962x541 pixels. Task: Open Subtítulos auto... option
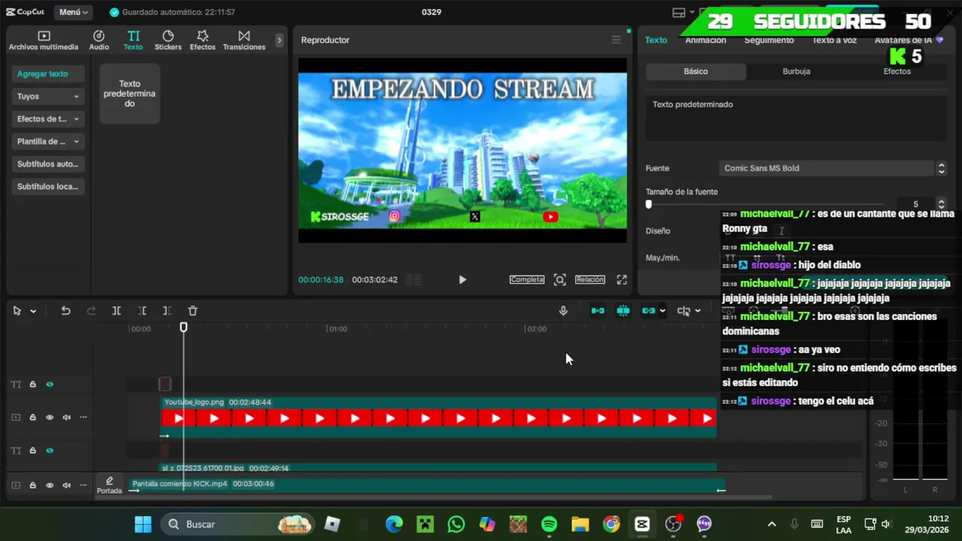point(48,164)
